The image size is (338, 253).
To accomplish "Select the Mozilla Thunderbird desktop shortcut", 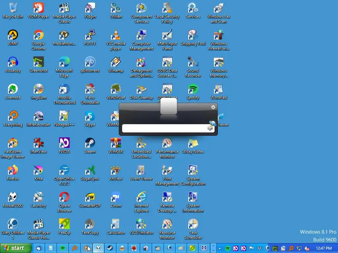I will click(64, 94).
